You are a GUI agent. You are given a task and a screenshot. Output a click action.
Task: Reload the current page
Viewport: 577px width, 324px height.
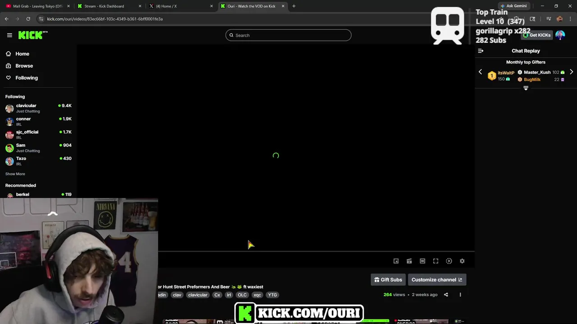pos(28,19)
